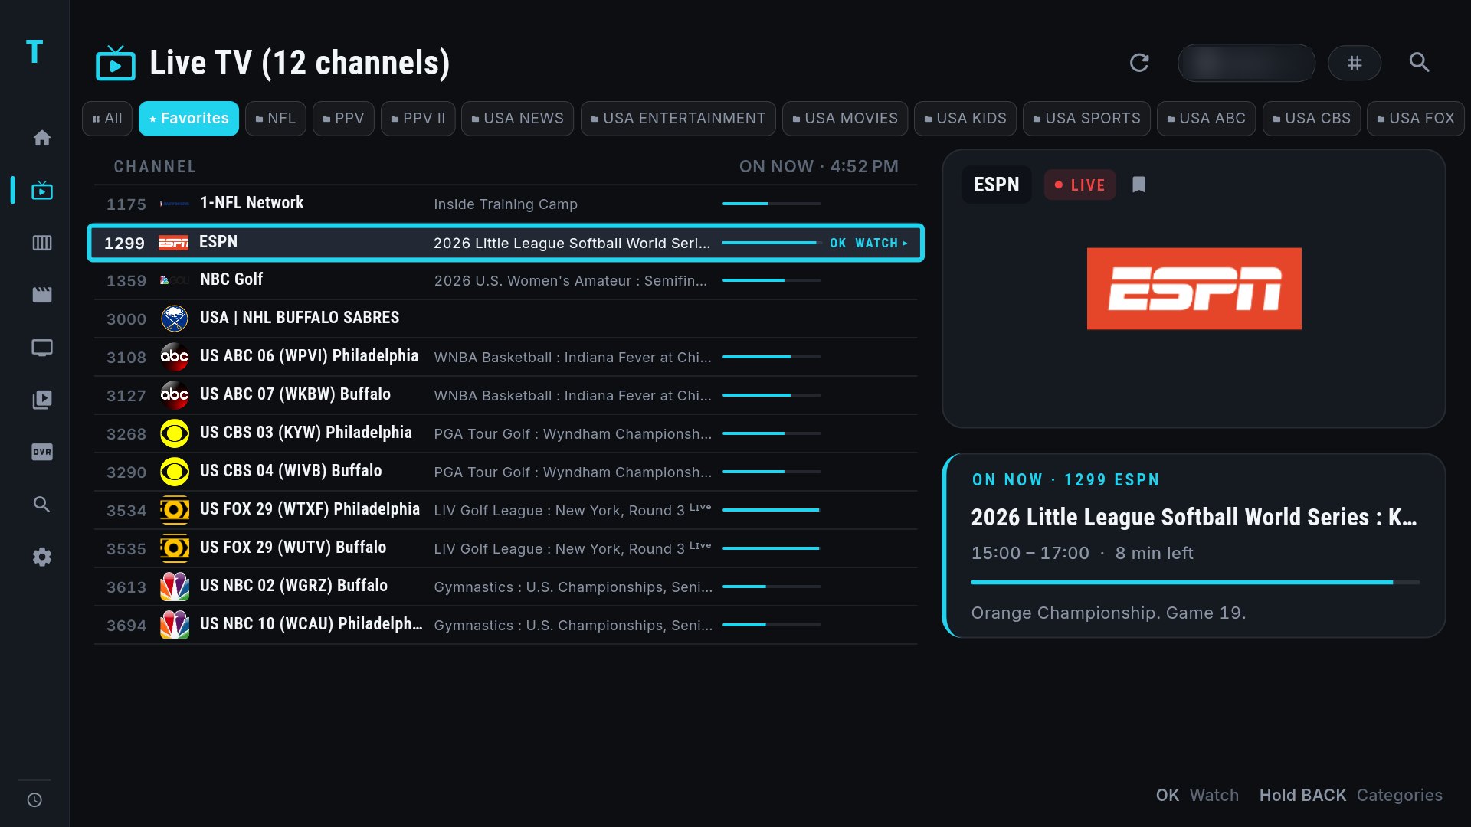The image size is (1471, 827).
Task: Click the large ESPN logo thumbnail
Action: click(x=1194, y=289)
